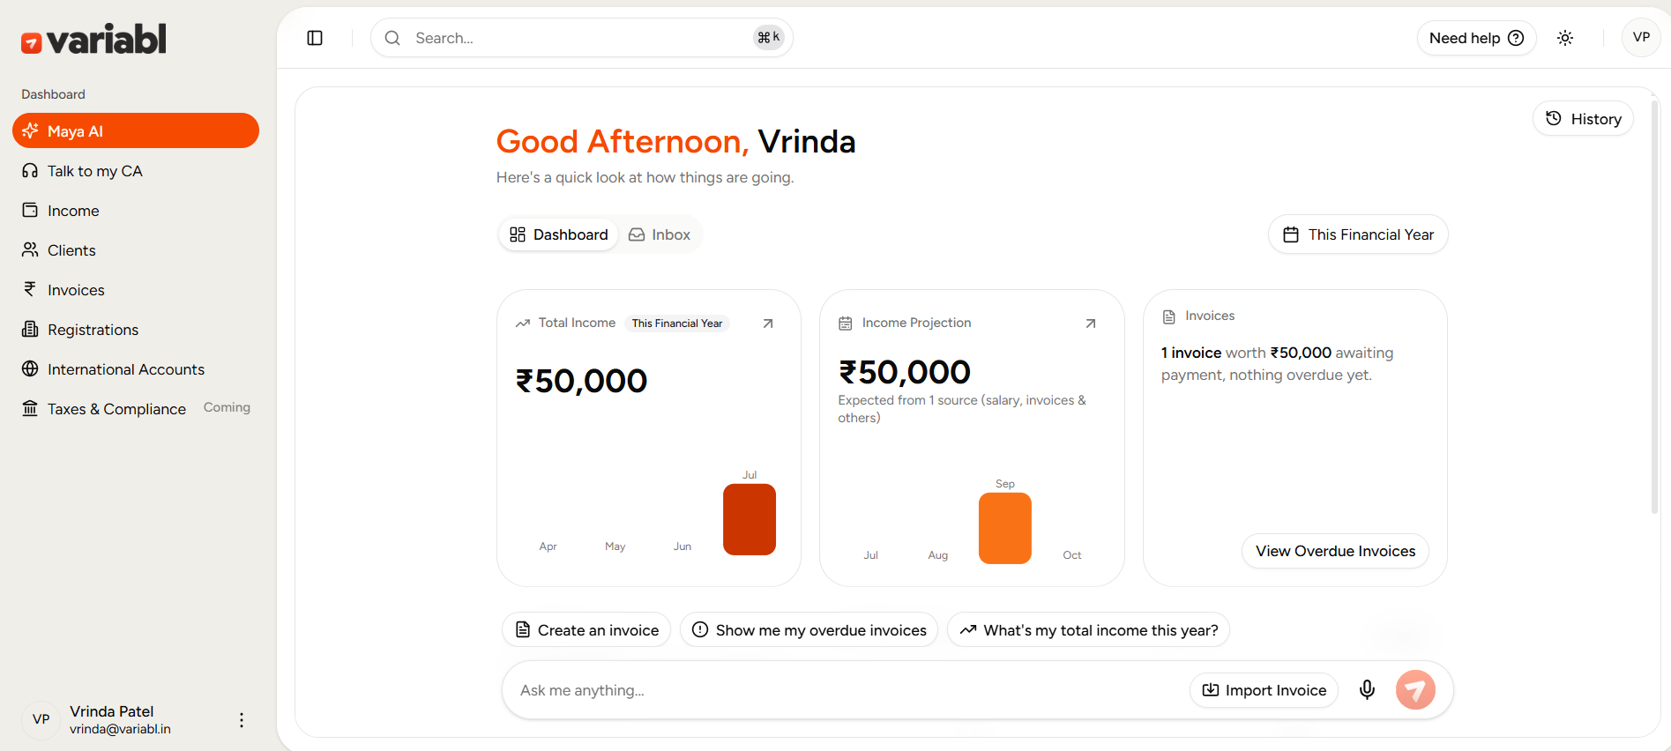Open This Financial Year period selector
Screen dimensions: 1671x751
pos(1358,234)
